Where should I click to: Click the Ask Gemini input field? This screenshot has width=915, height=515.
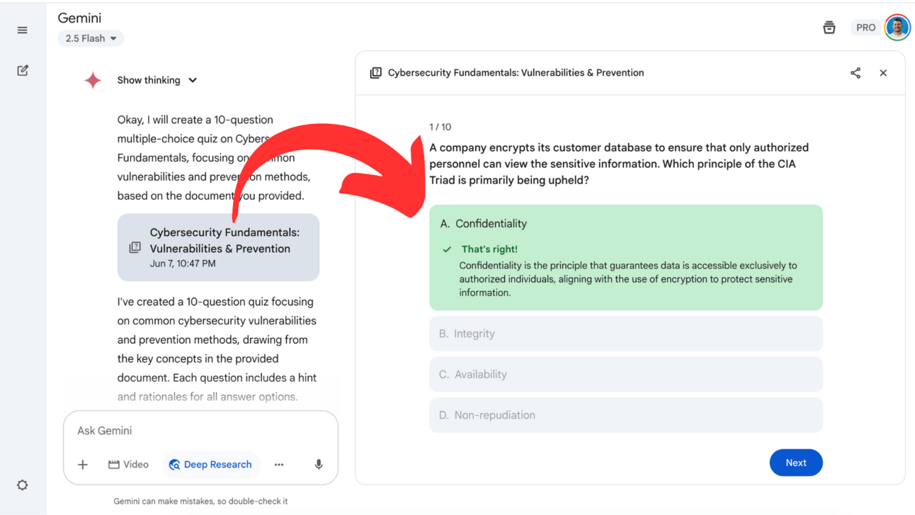[200, 431]
